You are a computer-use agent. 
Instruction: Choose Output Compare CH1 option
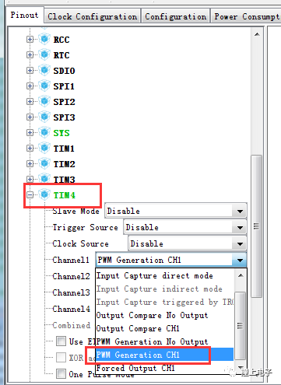[x=165, y=328]
